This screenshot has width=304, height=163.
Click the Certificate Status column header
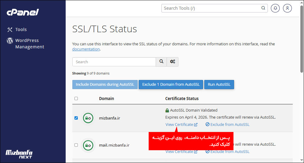point(182,99)
